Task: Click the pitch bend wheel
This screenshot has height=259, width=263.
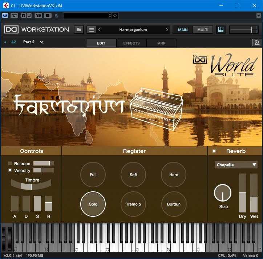Action: coord(4,239)
